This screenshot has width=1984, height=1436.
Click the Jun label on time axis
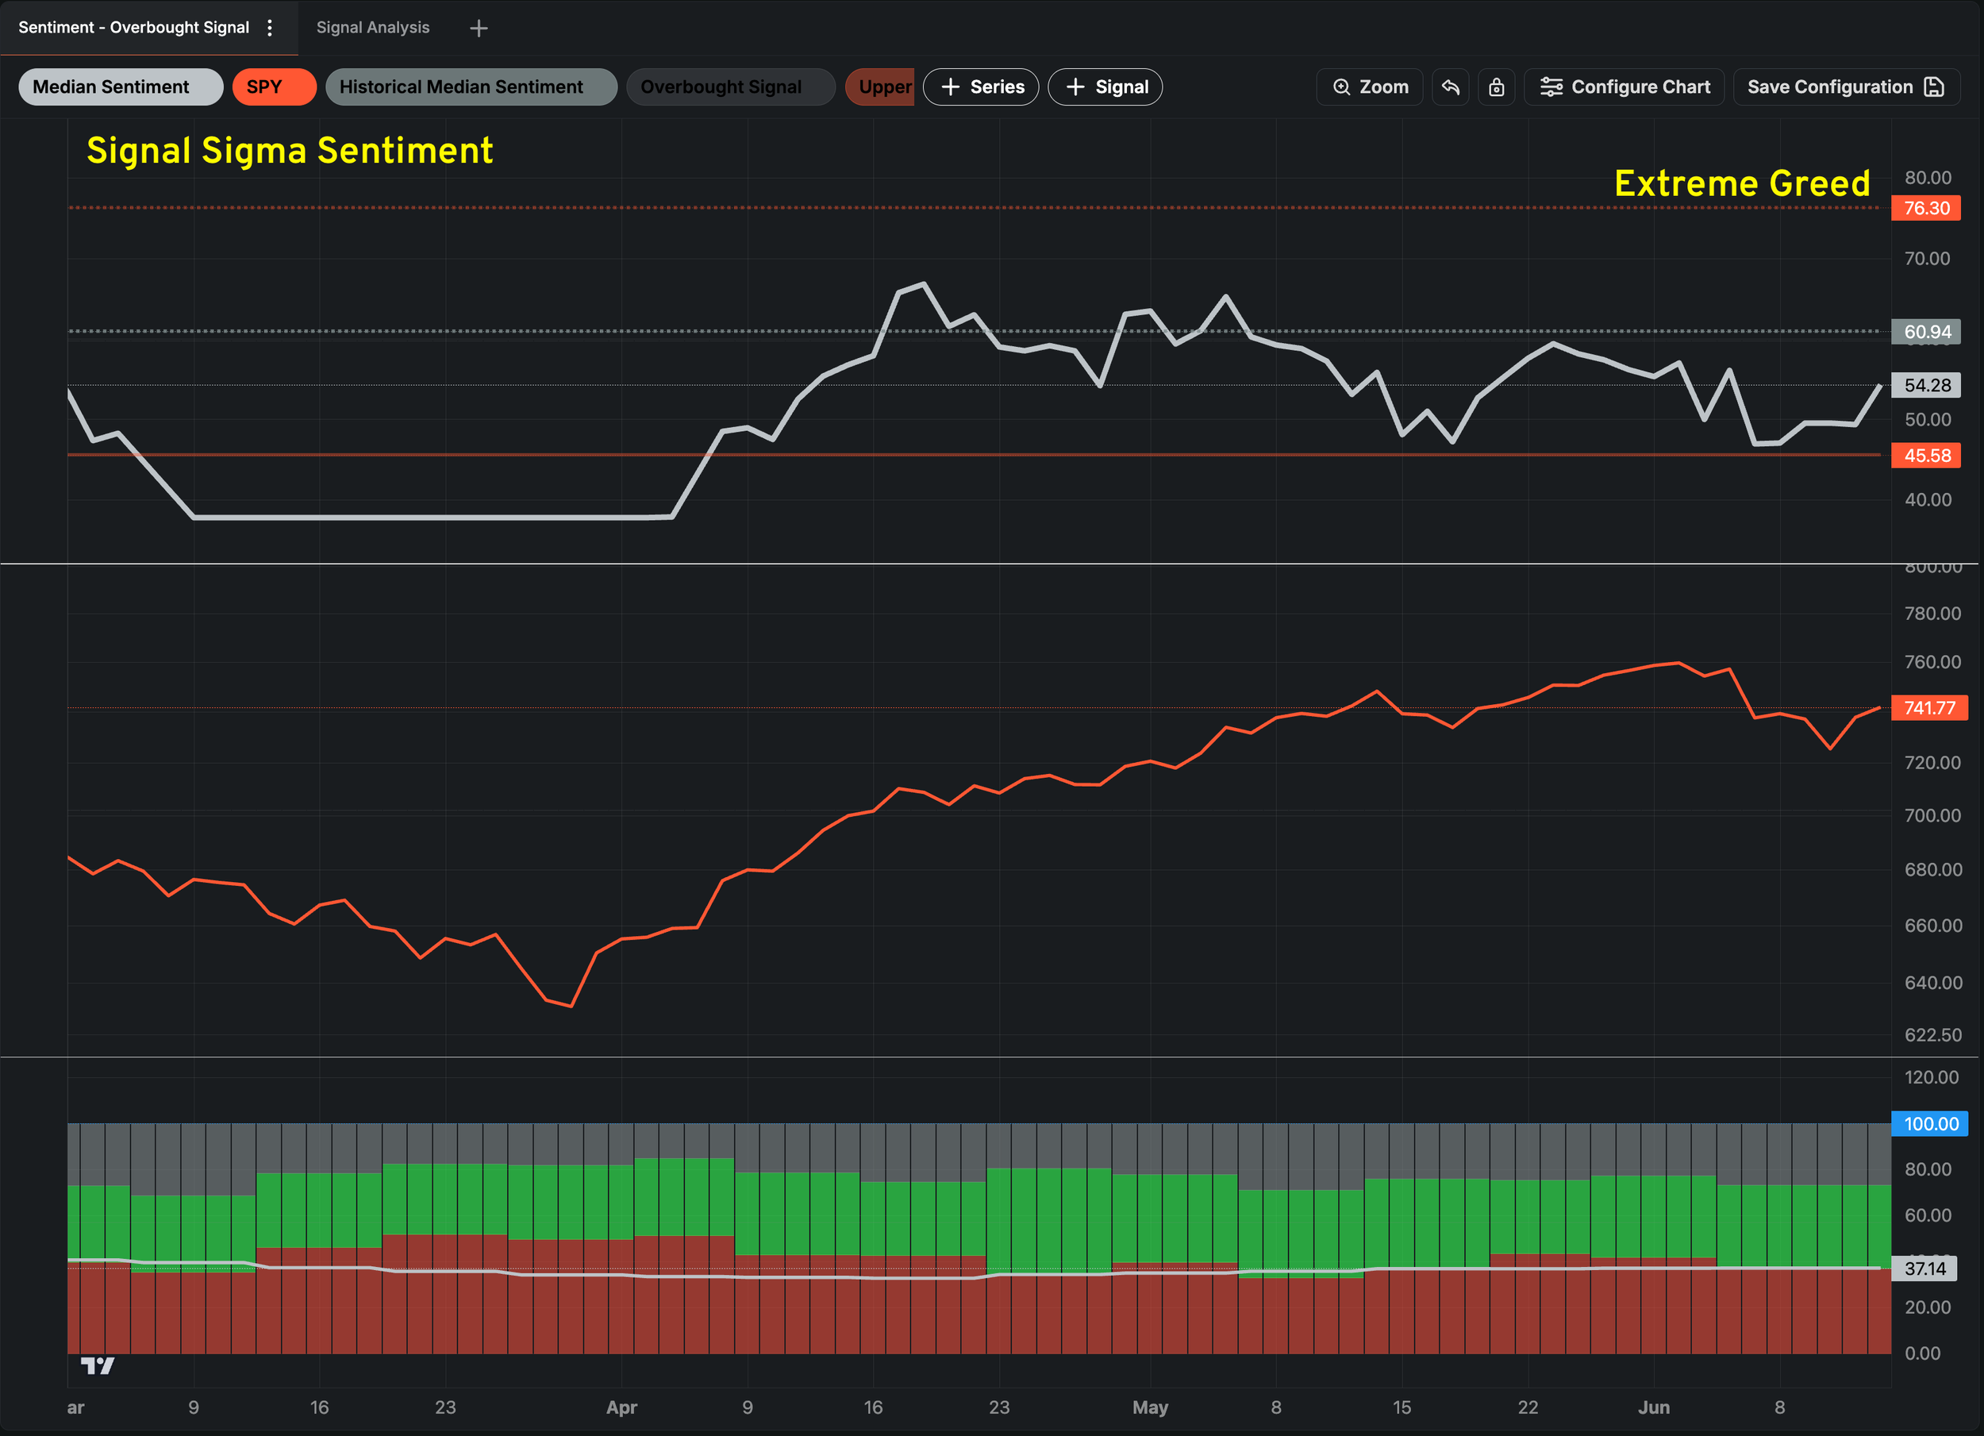(1654, 1407)
